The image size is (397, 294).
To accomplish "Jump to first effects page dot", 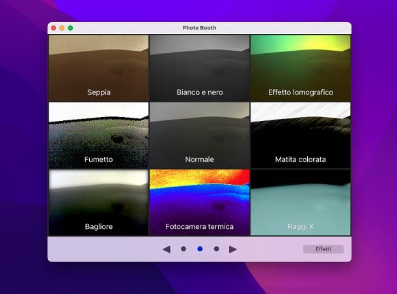I will (x=184, y=249).
